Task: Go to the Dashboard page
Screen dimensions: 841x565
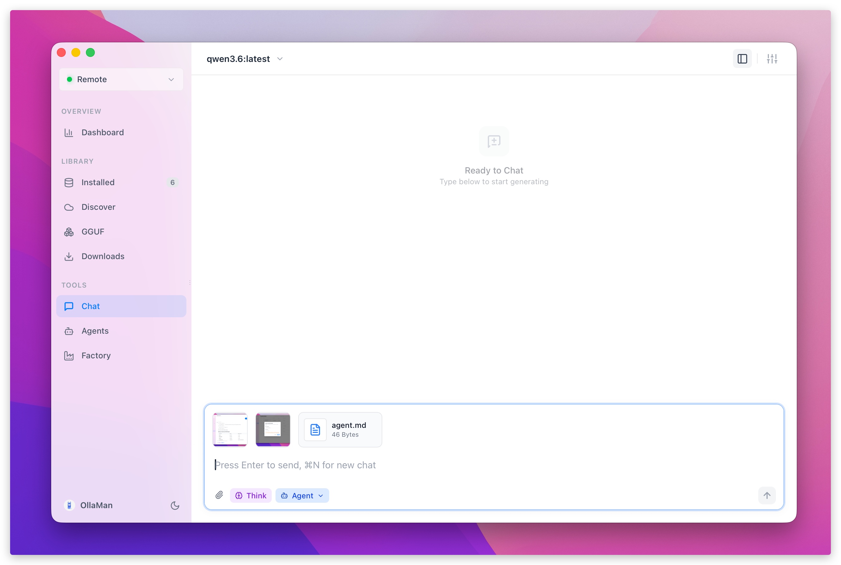Action: 121,133
